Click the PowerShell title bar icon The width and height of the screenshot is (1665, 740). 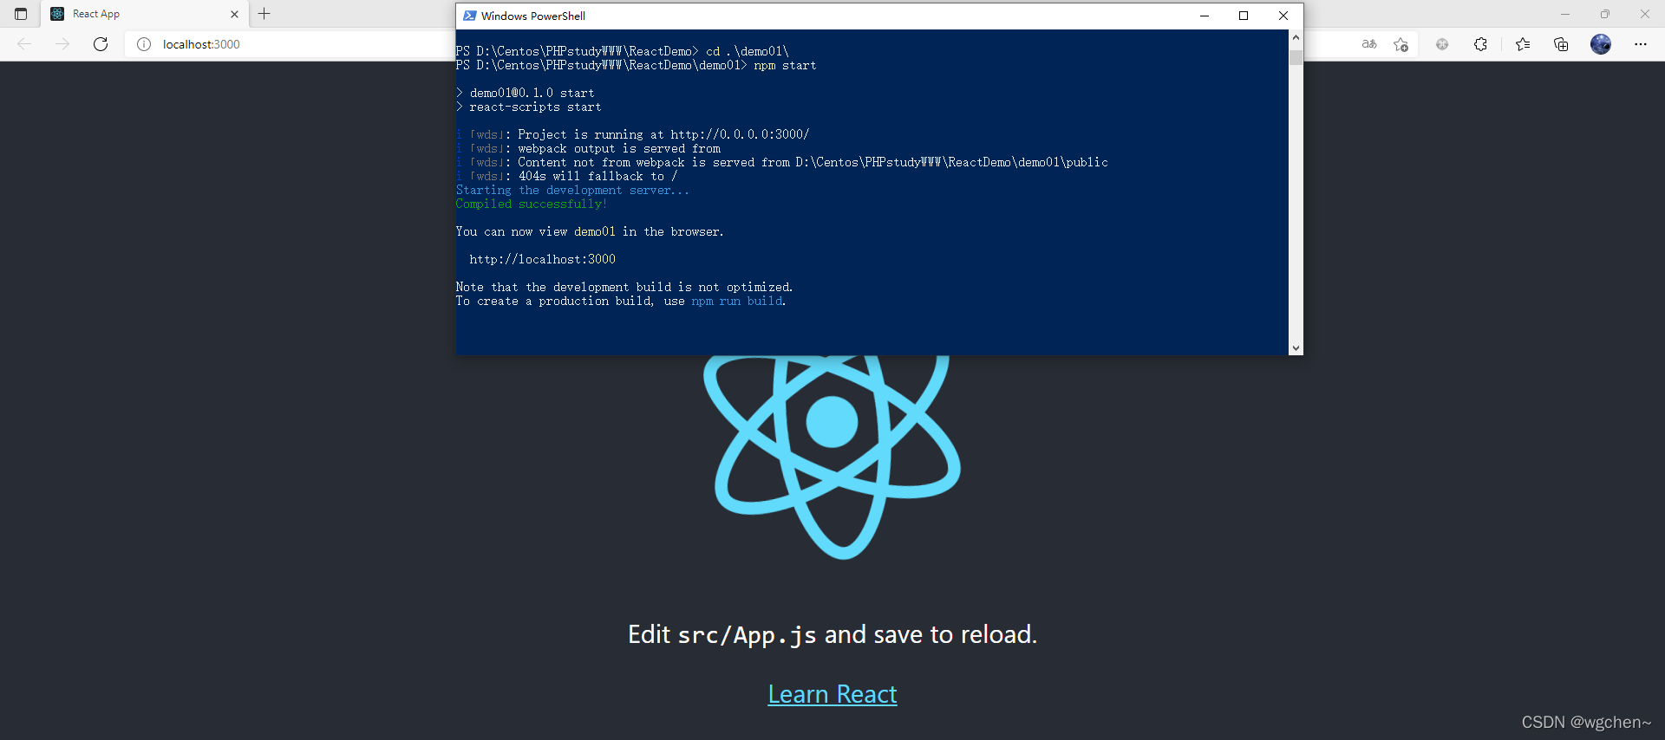[x=469, y=16]
